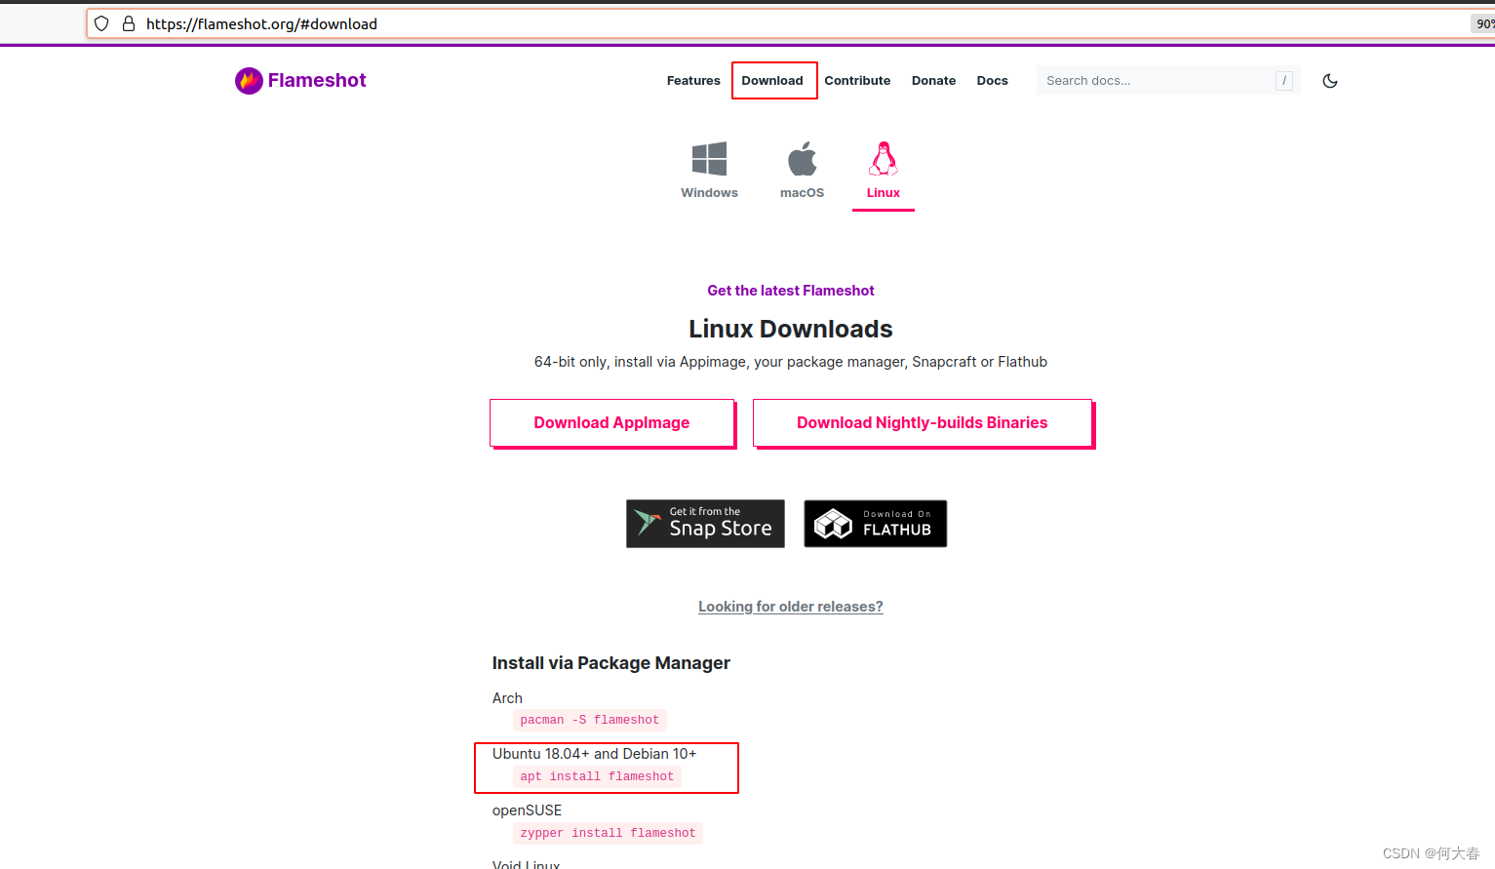Select the Windows platform icon
Image resolution: width=1495 pixels, height=869 pixels.
click(x=709, y=159)
